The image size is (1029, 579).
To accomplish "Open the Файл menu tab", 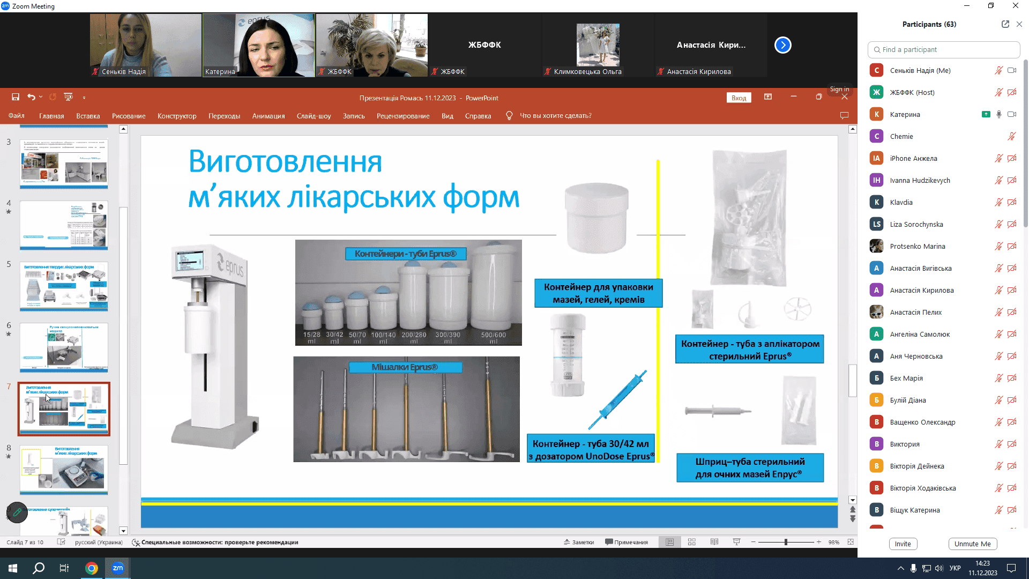I will pyautogui.click(x=17, y=116).
